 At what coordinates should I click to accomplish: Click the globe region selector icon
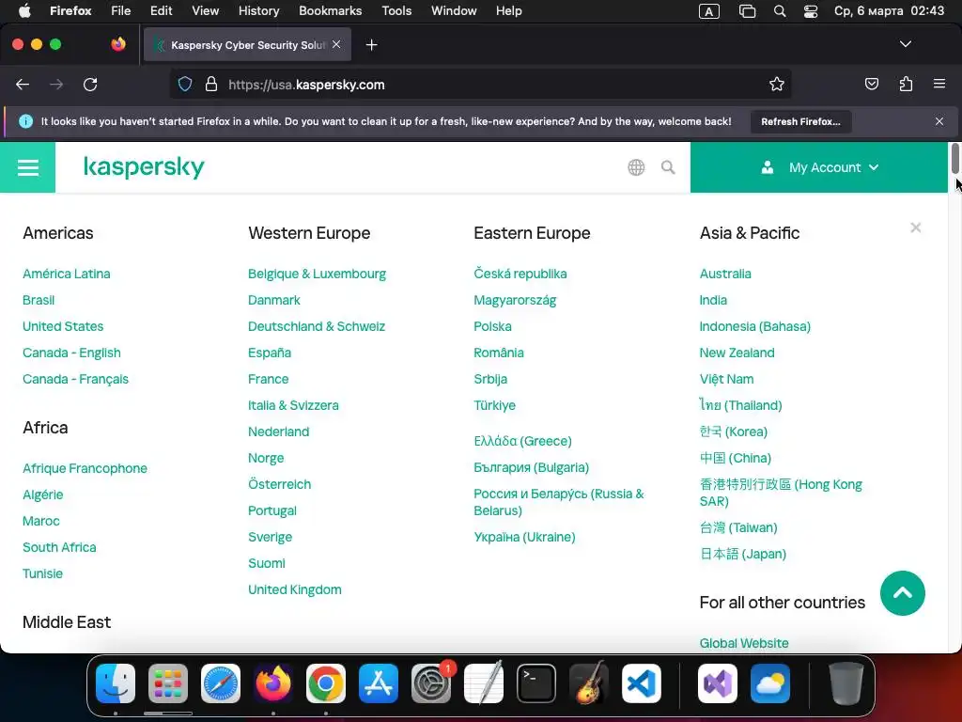click(x=636, y=167)
